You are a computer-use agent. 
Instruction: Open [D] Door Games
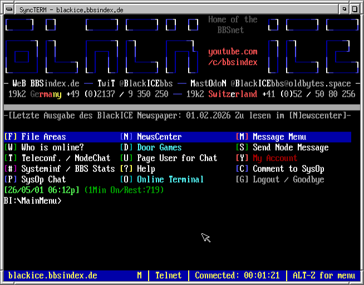pyautogui.click(x=151, y=147)
